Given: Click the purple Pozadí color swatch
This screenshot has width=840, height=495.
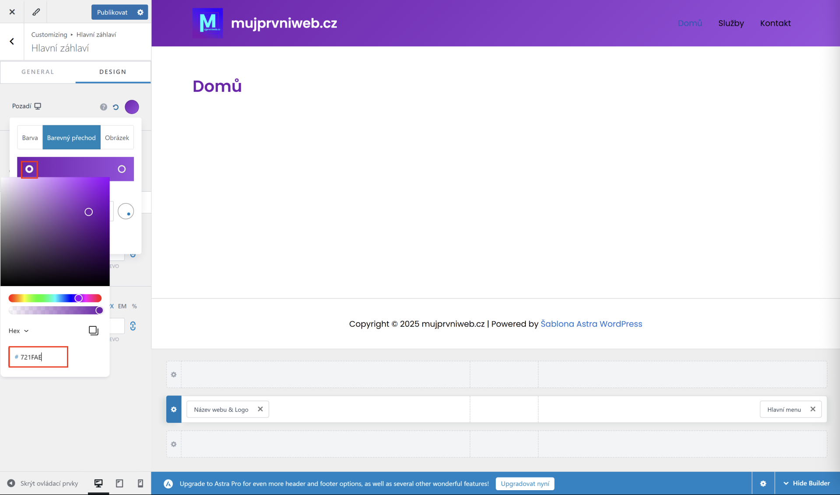Looking at the screenshot, I should [132, 107].
